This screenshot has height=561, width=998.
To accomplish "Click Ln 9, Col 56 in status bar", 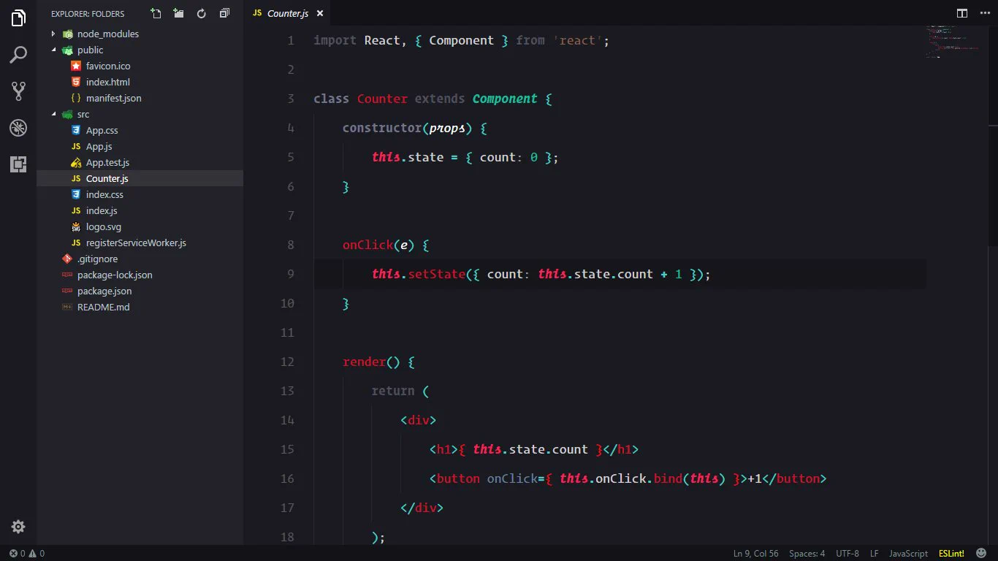I will (x=755, y=554).
